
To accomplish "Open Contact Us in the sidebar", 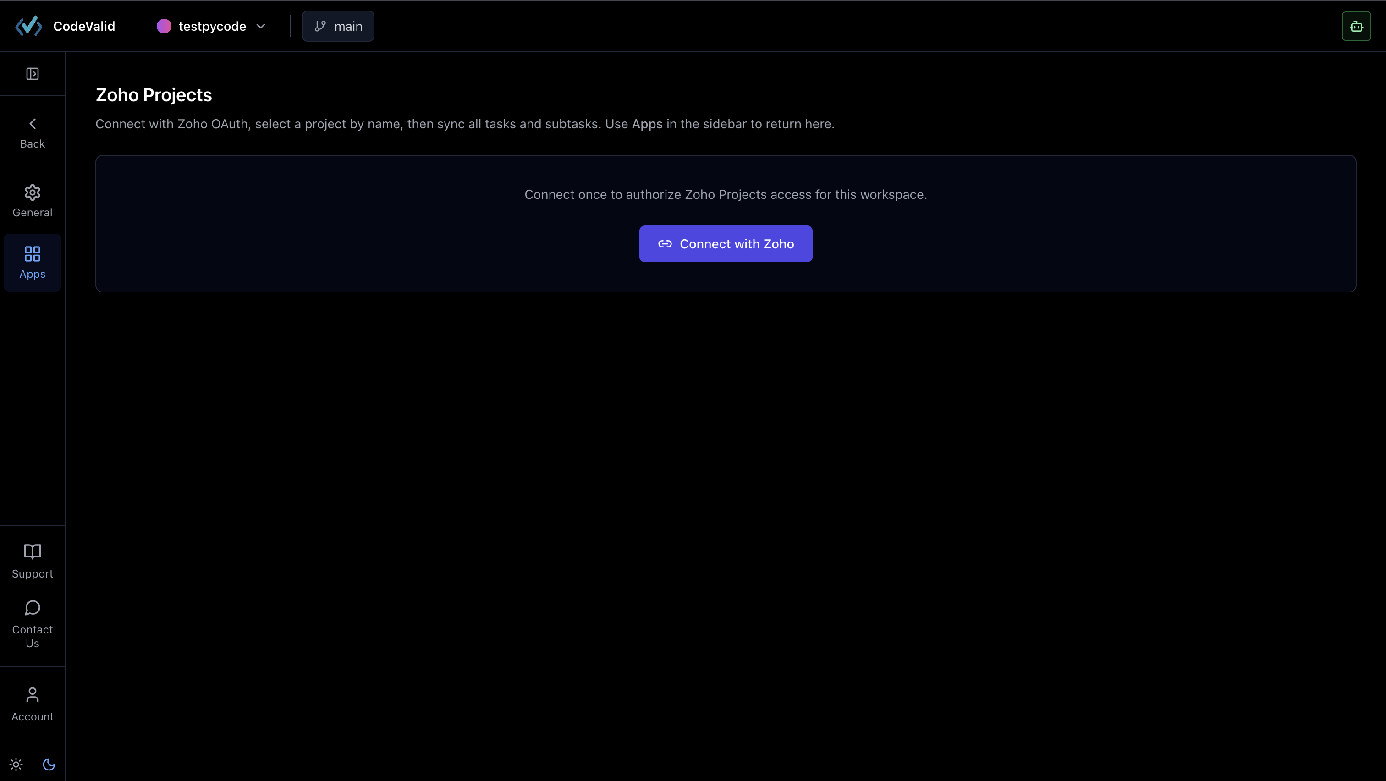I will 32,624.
